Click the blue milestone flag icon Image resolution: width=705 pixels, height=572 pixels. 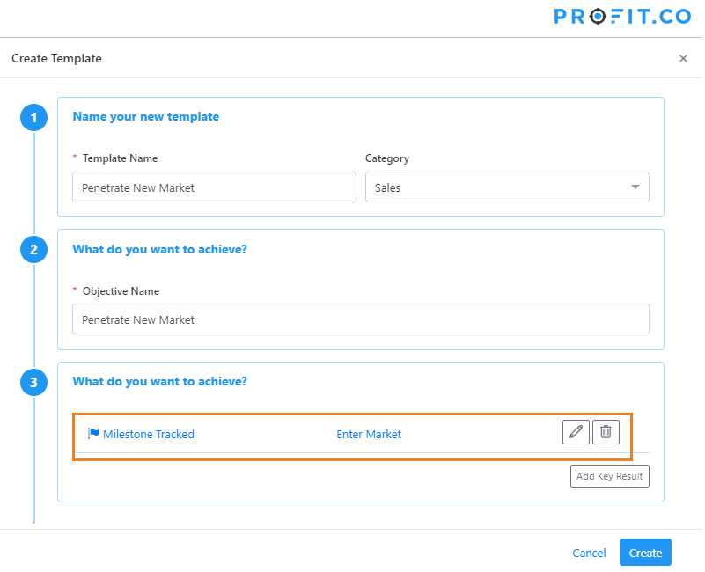[x=93, y=434]
